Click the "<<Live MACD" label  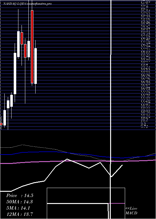(x=131, y=211)
